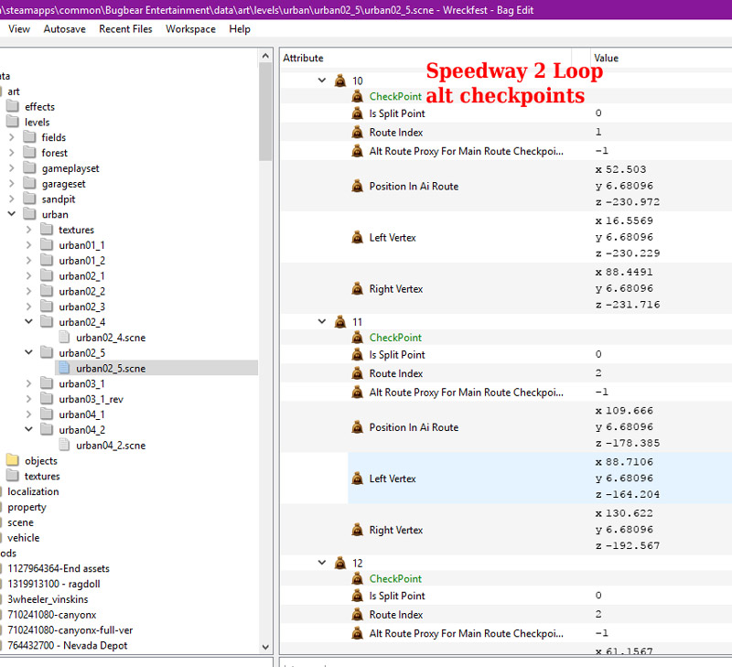732x667 pixels.
Task: Click the Is Split Point icon under node 10
Action: 357,113
